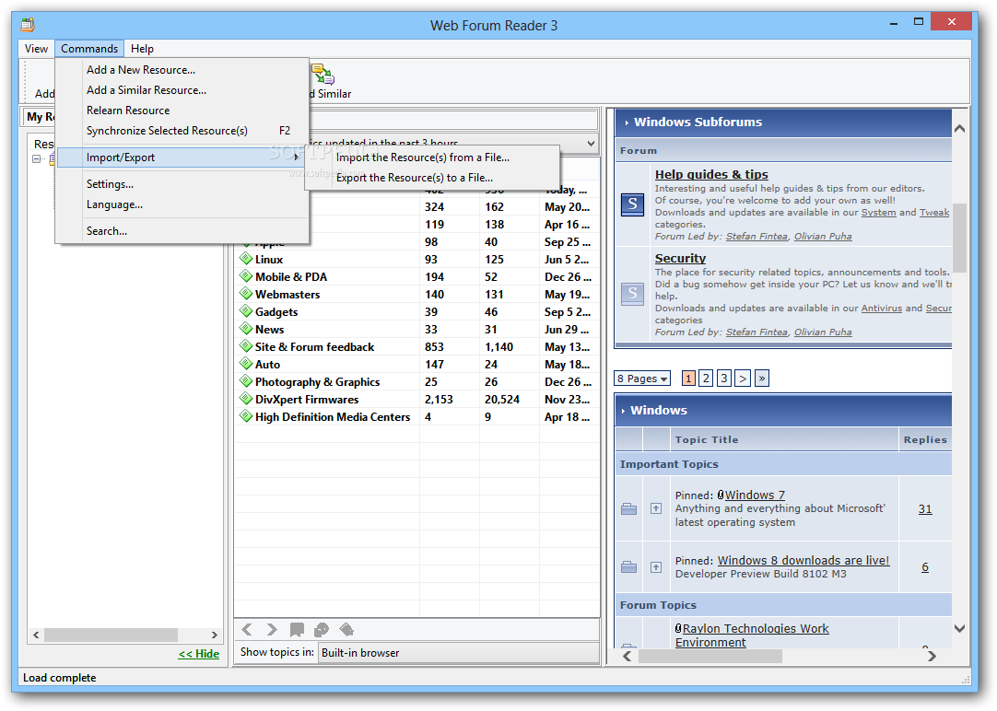Screen dimensions: 997x711
Task: Click the green diamond icon beside Mobile & PDA
Action: 245,275
